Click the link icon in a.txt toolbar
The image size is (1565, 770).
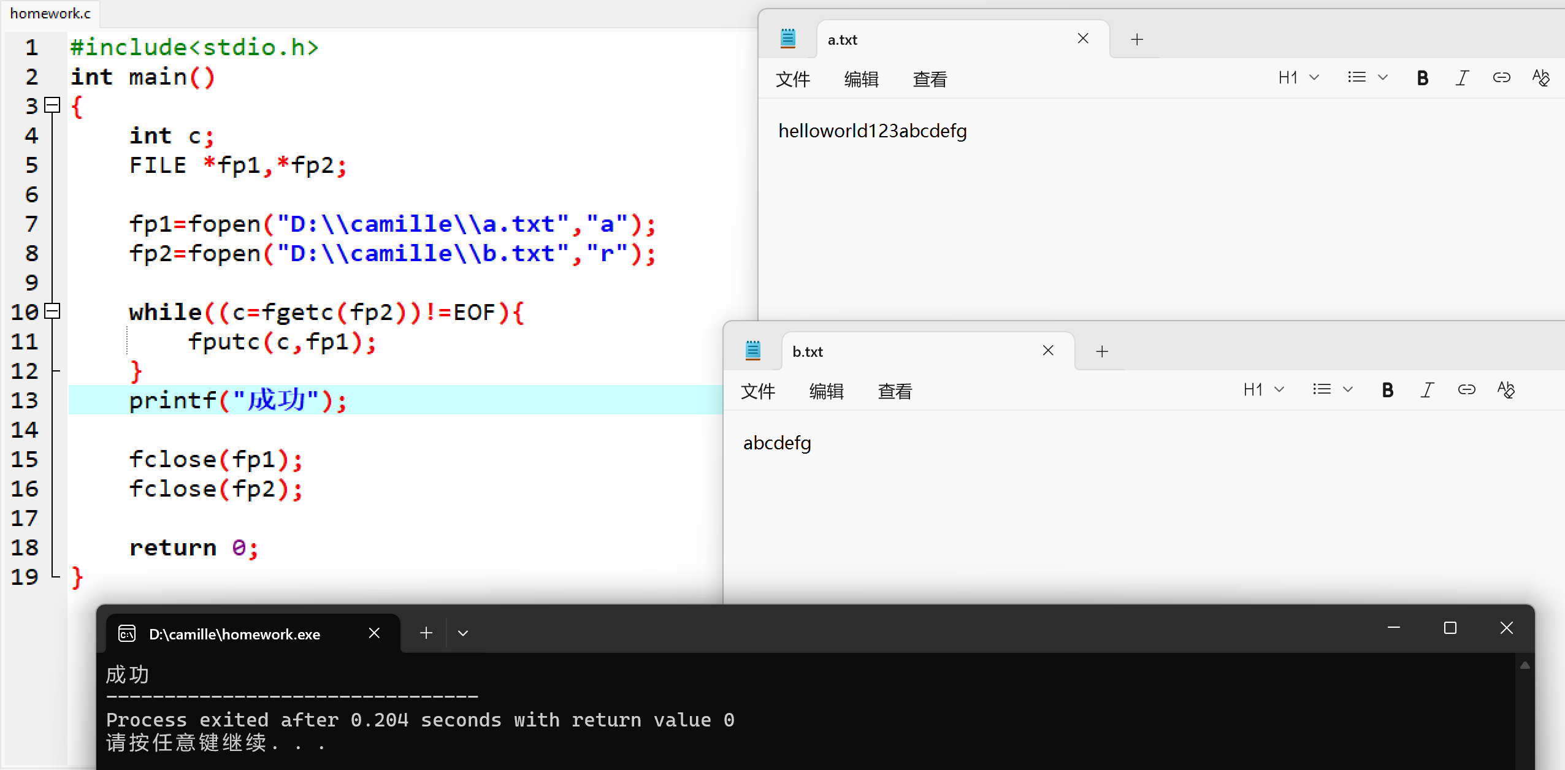[1501, 78]
